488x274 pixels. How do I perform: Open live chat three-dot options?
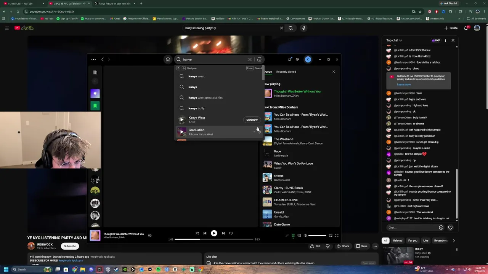click(445, 40)
